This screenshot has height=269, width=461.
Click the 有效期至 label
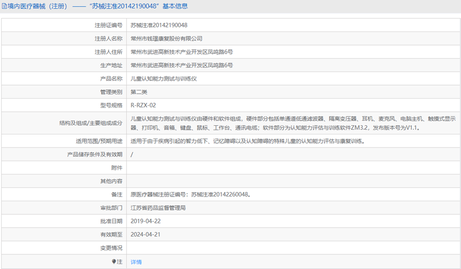[x=111, y=235]
